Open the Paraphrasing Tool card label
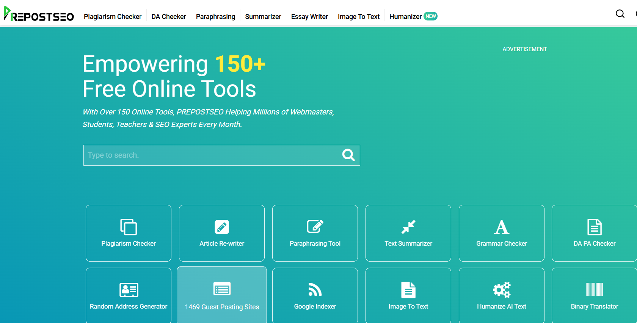The image size is (637, 323). [x=315, y=243]
